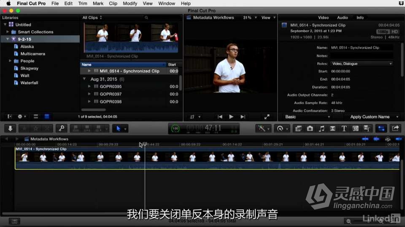
Task: Show the Themes browser icon
Action: pyautogui.click(x=367, y=129)
